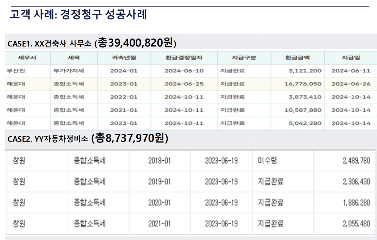Select the refund amount 5,042,280

click(x=305, y=123)
